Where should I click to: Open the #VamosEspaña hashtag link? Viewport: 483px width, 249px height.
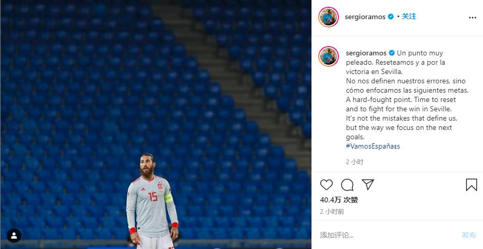click(373, 146)
